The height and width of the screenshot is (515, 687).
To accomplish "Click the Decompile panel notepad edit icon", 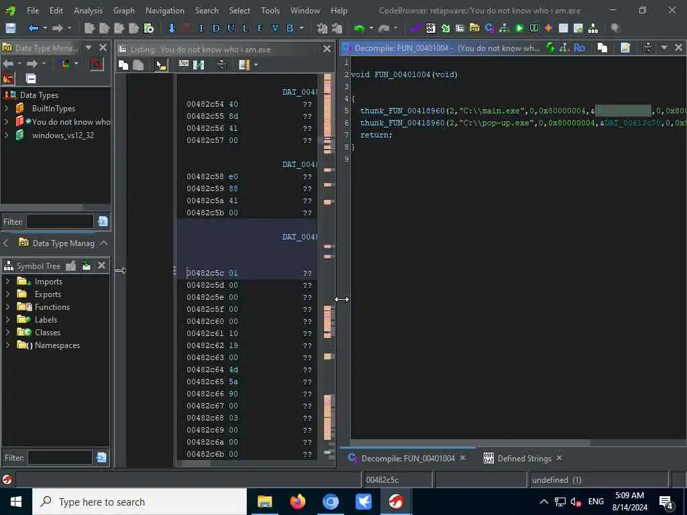I will [625, 48].
